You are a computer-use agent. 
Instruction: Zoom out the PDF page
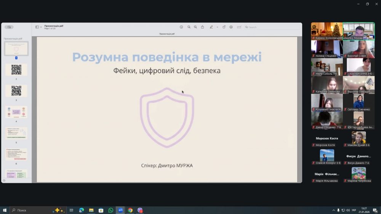coord(189,27)
